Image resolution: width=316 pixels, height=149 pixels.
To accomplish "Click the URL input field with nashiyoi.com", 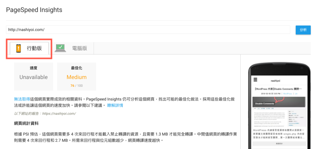I will pyautogui.click(x=148, y=30).
